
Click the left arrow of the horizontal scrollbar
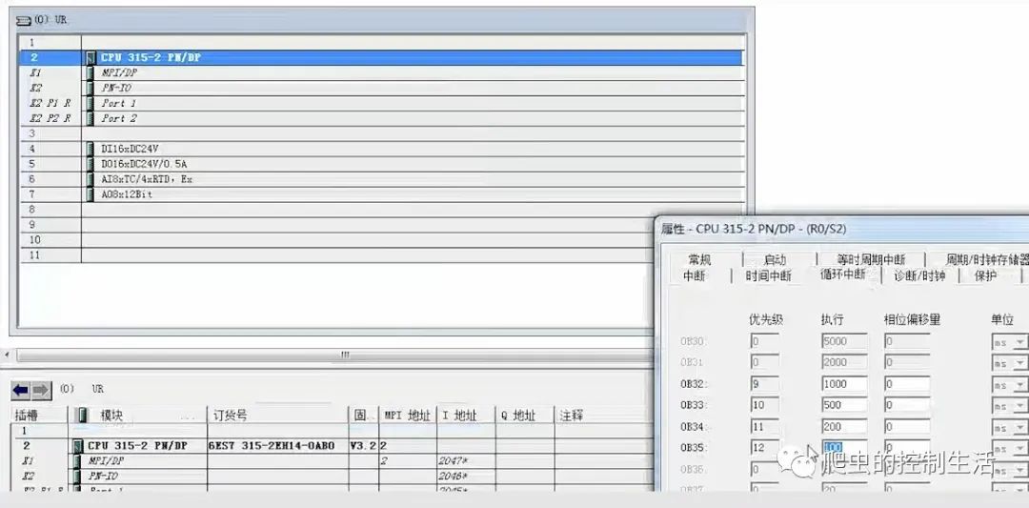tap(8, 356)
